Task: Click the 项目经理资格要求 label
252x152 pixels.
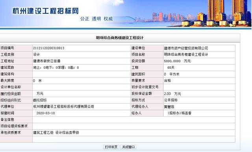Action: click(14, 126)
